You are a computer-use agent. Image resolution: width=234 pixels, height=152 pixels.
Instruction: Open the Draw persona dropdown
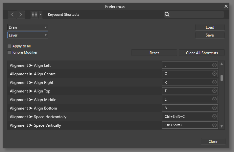[x=28, y=27]
